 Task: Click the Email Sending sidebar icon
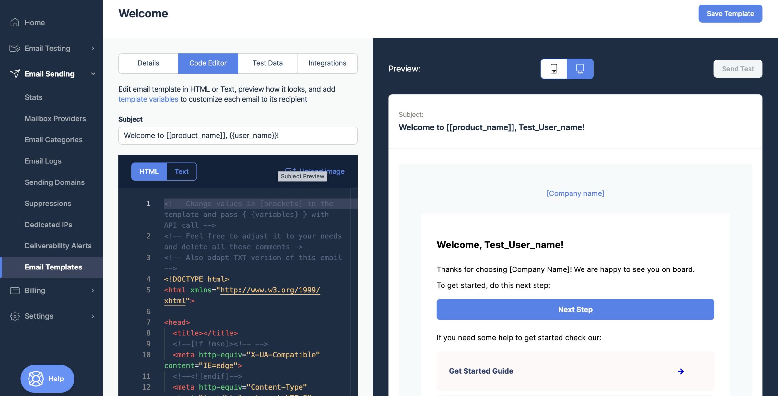(14, 73)
